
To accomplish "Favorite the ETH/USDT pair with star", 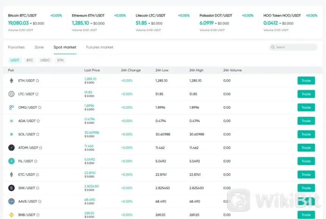I will click(38, 81).
